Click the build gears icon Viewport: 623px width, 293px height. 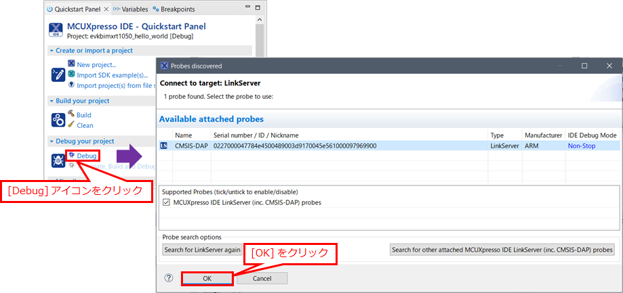[58, 120]
